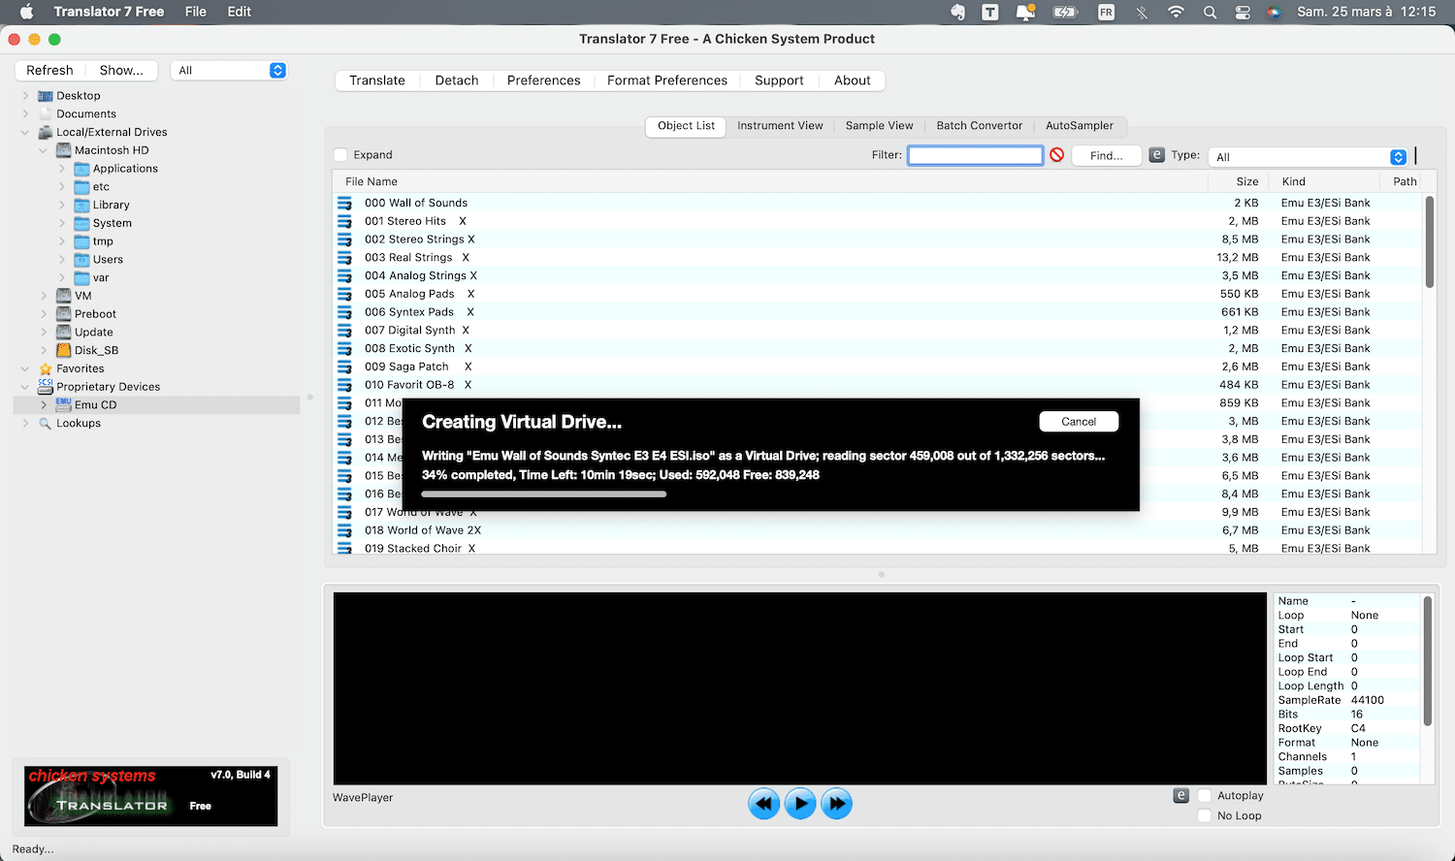This screenshot has height=861, width=1455.
Task: Click the red clear-filter icon
Action: (x=1057, y=155)
